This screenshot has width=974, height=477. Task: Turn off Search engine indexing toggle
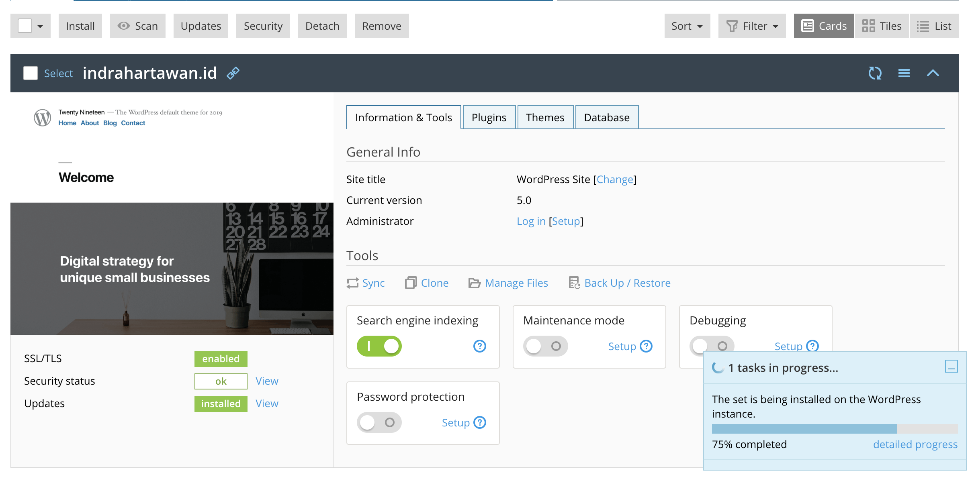click(379, 346)
